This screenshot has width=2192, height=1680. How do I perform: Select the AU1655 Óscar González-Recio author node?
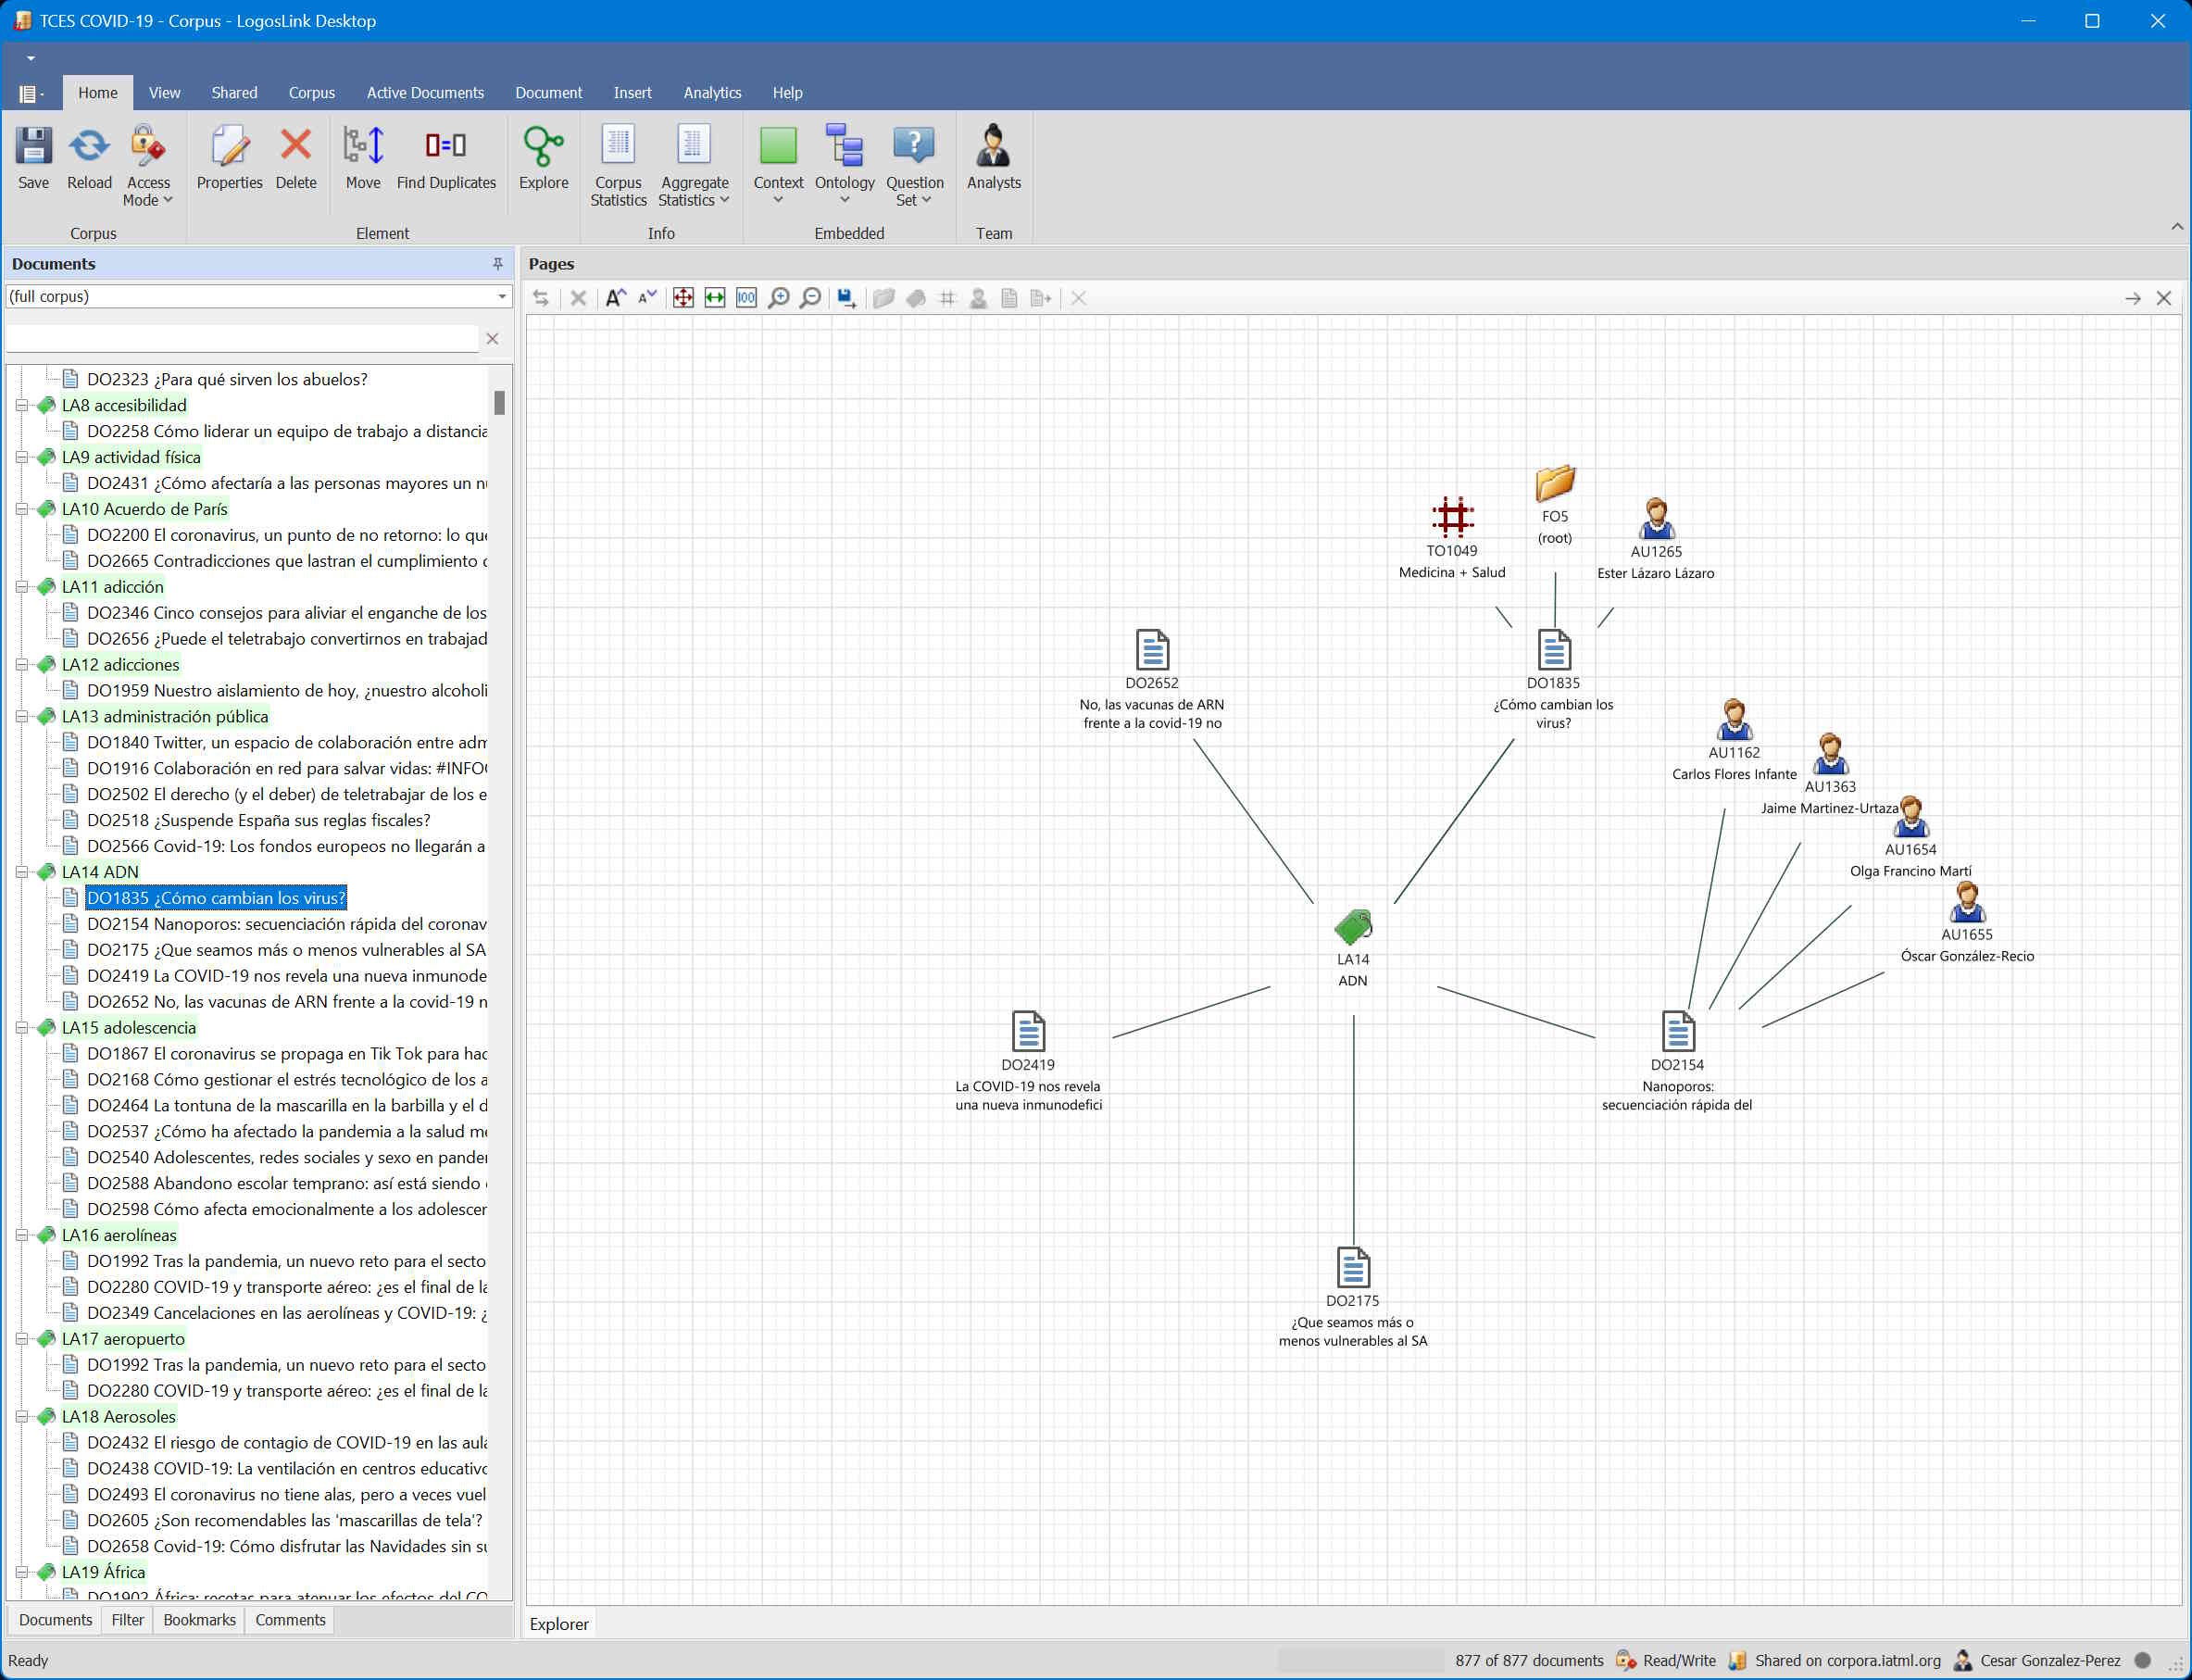click(1967, 922)
